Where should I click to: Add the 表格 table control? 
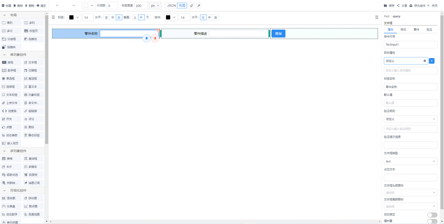pos(11,159)
